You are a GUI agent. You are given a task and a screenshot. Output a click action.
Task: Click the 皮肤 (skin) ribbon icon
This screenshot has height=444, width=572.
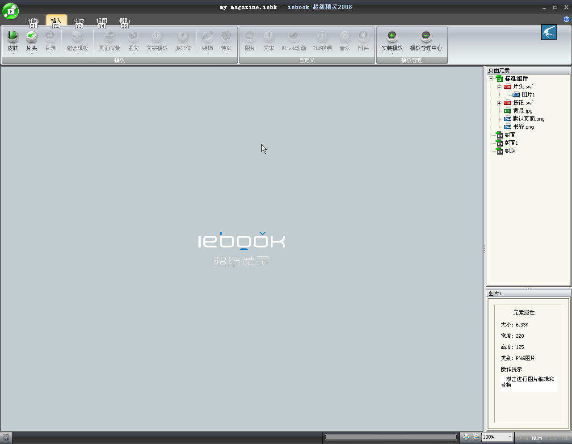pos(13,37)
